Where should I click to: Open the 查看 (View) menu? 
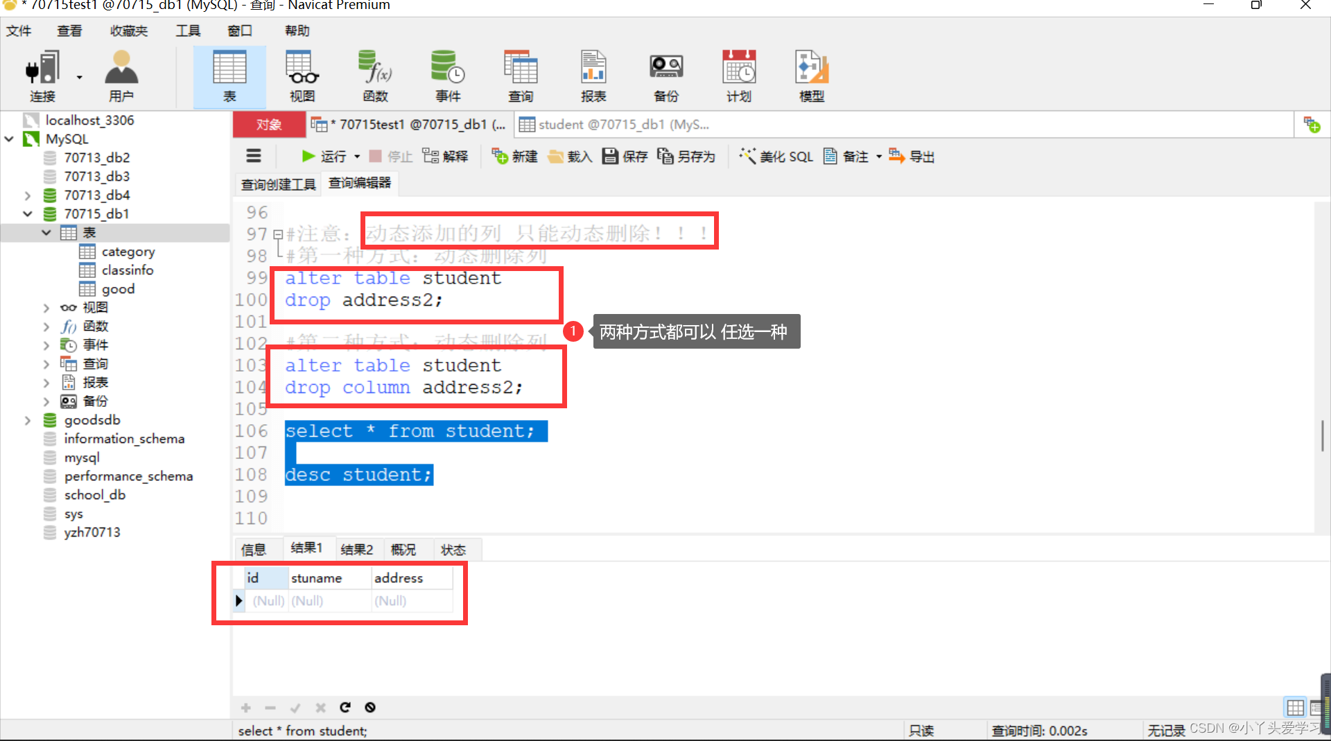(69, 31)
